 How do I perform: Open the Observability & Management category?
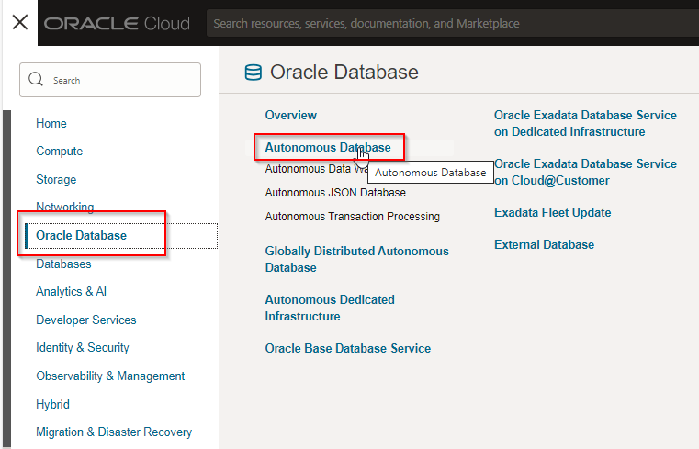pyautogui.click(x=110, y=376)
